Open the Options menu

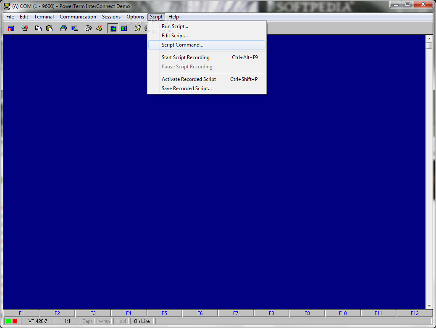click(x=135, y=17)
